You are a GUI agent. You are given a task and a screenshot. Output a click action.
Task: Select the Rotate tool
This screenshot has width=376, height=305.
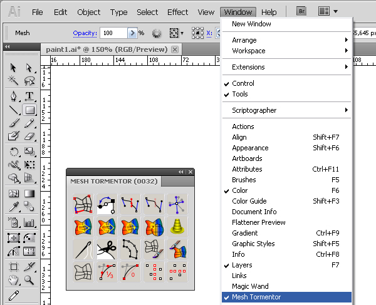[x=13, y=152]
